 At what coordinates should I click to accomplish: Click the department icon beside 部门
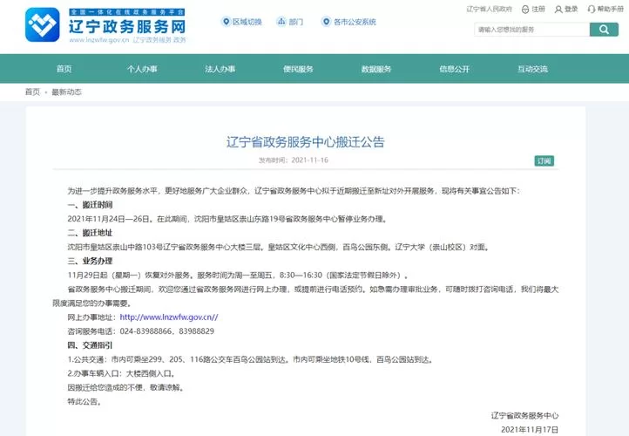281,22
